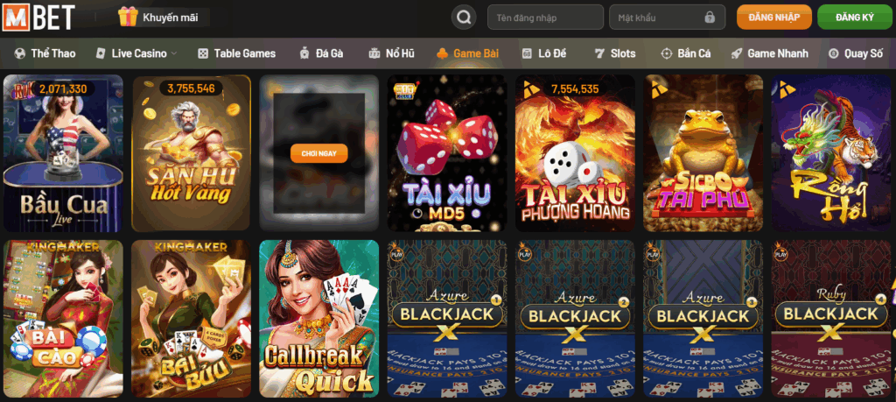Open the Callbreak Quick game thumbnail
This screenshot has height=402, width=896.
pos(318,319)
